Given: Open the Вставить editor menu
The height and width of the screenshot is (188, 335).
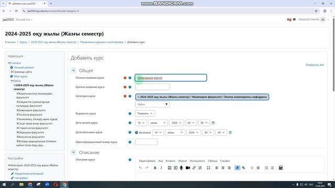Looking at the screenshot, I should [x=170, y=161].
